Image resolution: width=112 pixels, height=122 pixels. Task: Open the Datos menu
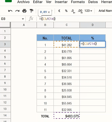[x=93, y=2]
